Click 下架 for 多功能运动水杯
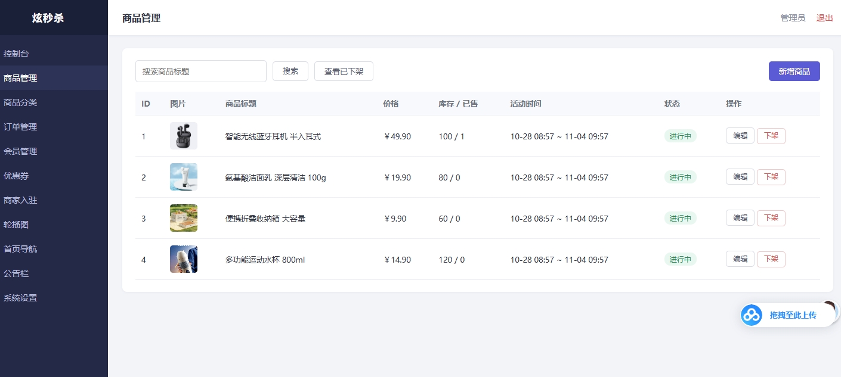841x377 pixels. (x=771, y=259)
